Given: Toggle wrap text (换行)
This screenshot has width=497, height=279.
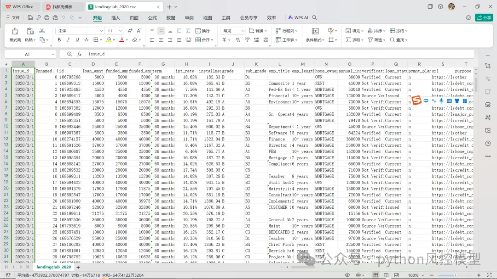Looking at the screenshot, I should tap(202, 31).
